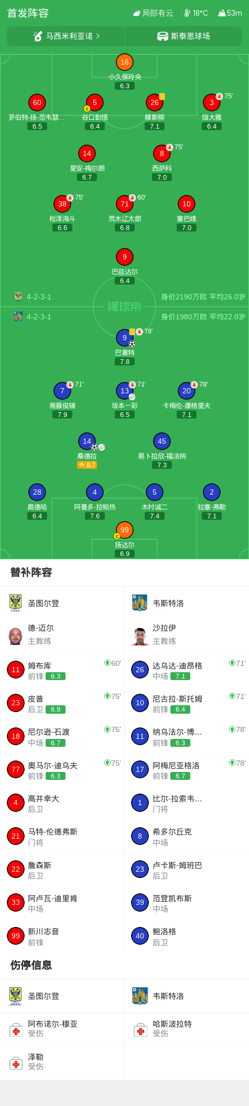Screen dimensions: 249x1106
Task: Select injured player 阿布诺尔-穆亚 entry
Action: [x=62, y=1029]
